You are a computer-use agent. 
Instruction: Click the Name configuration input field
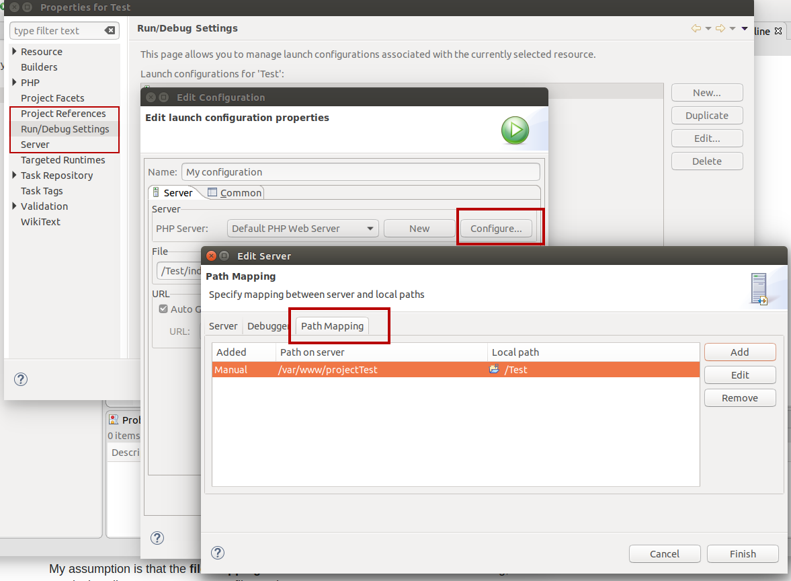360,172
